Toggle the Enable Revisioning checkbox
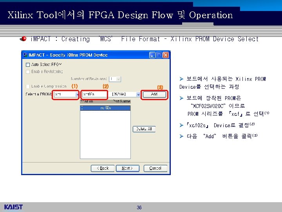Viewport: 282px width, 212px height. tap(28, 72)
